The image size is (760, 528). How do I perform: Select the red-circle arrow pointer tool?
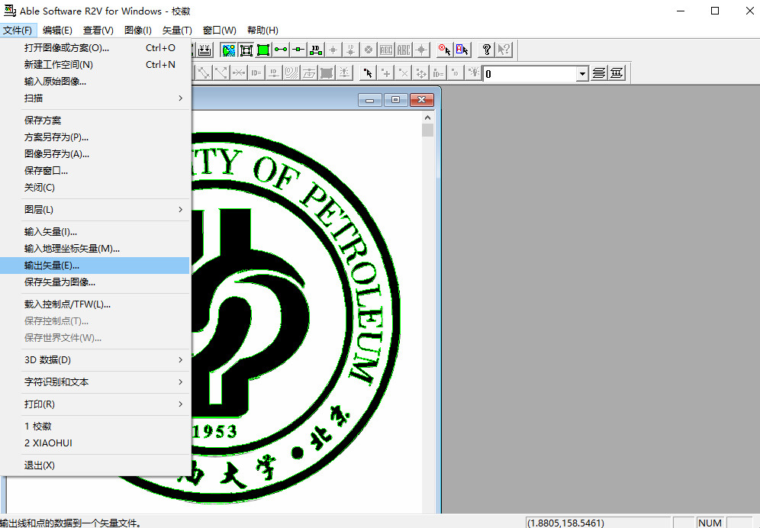(444, 50)
